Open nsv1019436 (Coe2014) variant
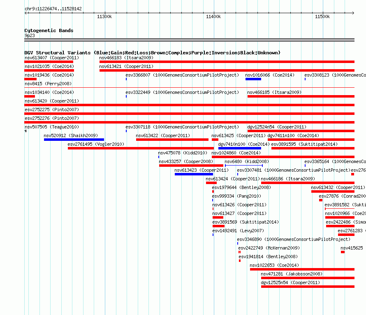 click(x=49, y=75)
